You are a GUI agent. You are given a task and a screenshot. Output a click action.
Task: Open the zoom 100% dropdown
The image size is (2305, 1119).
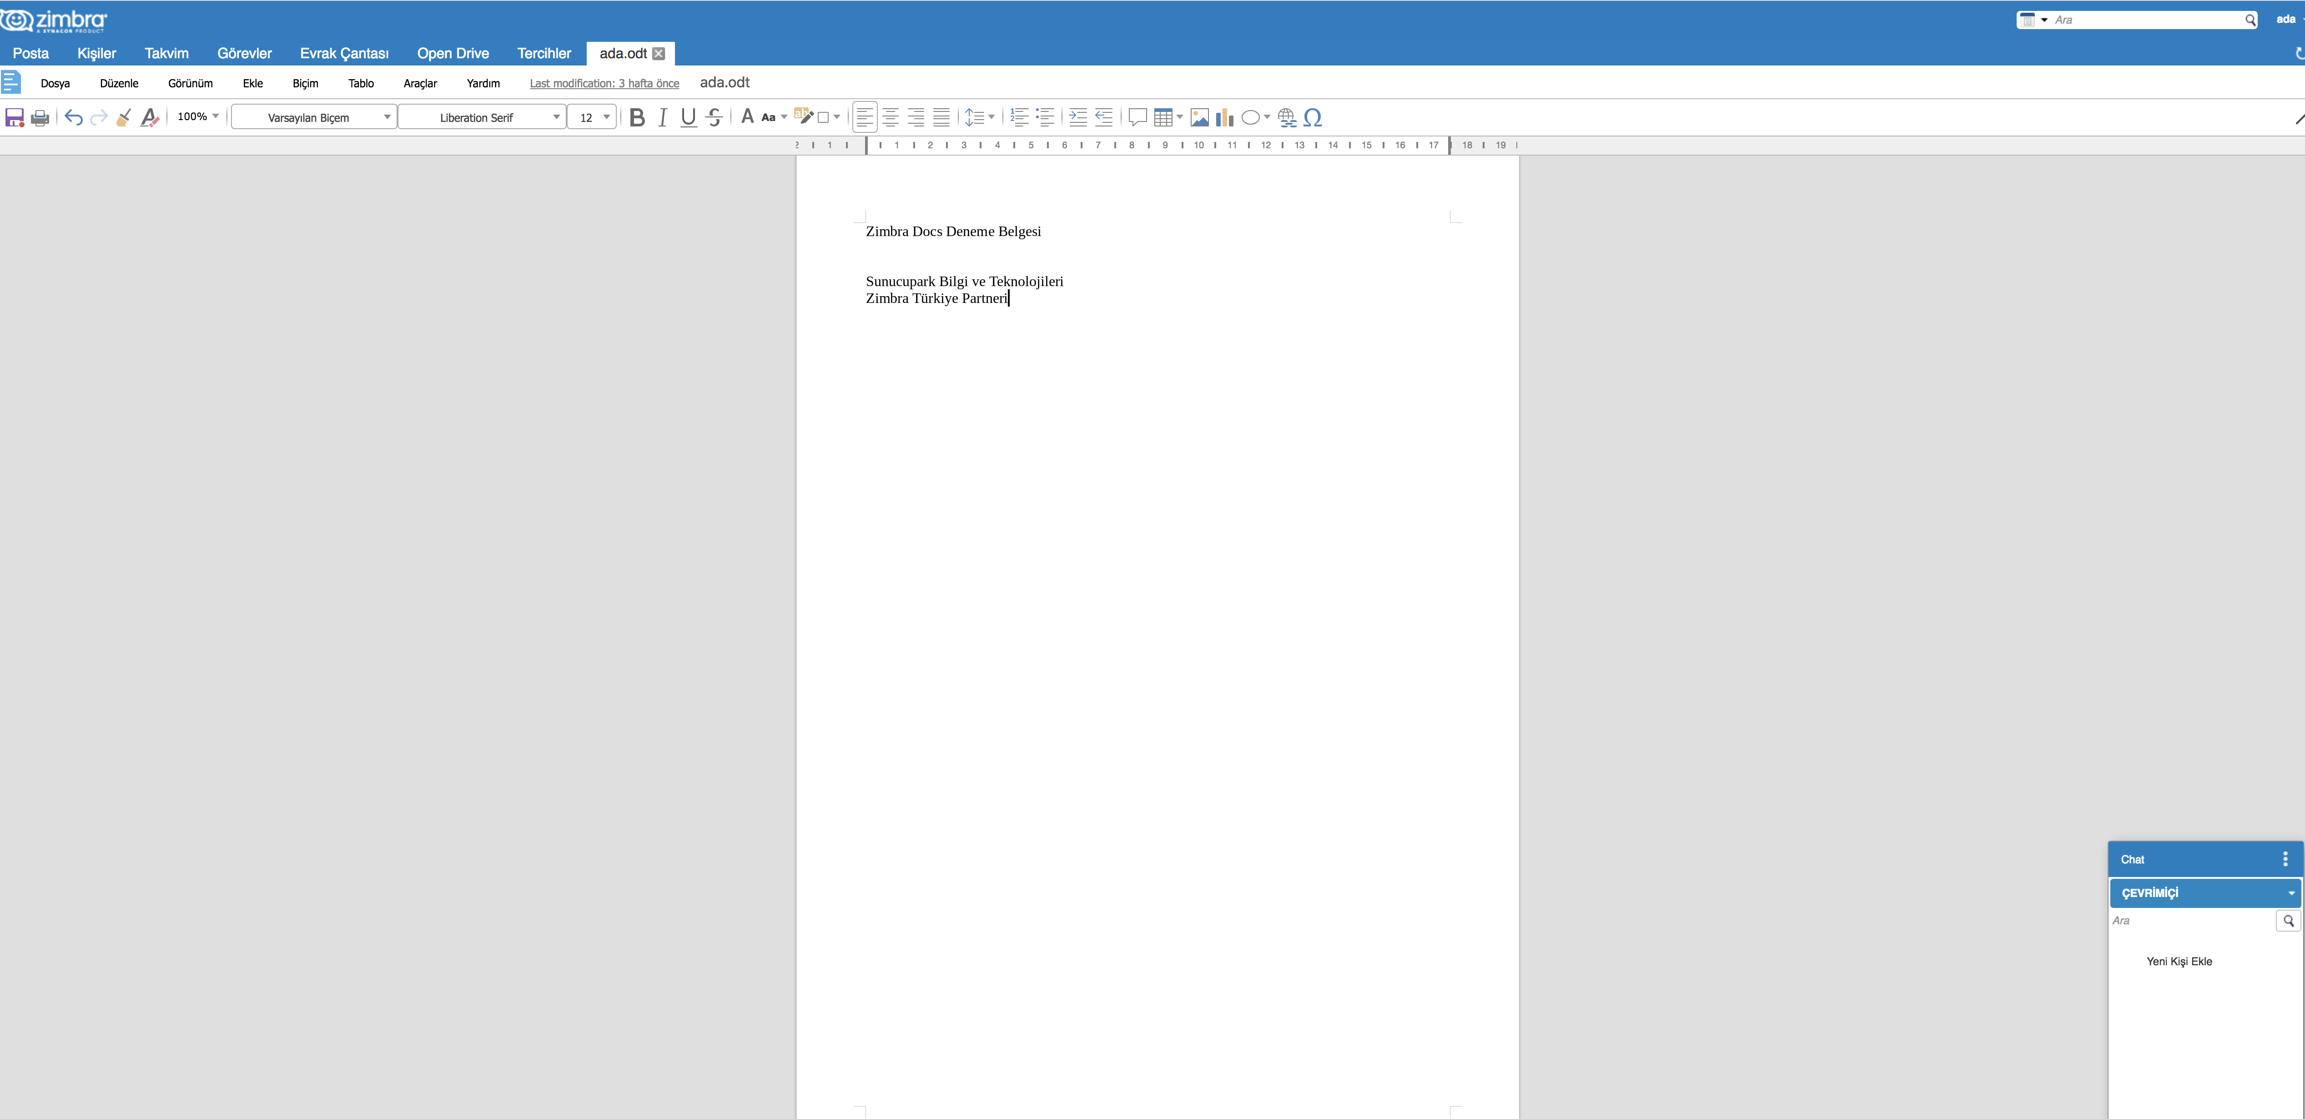pyautogui.click(x=198, y=116)
